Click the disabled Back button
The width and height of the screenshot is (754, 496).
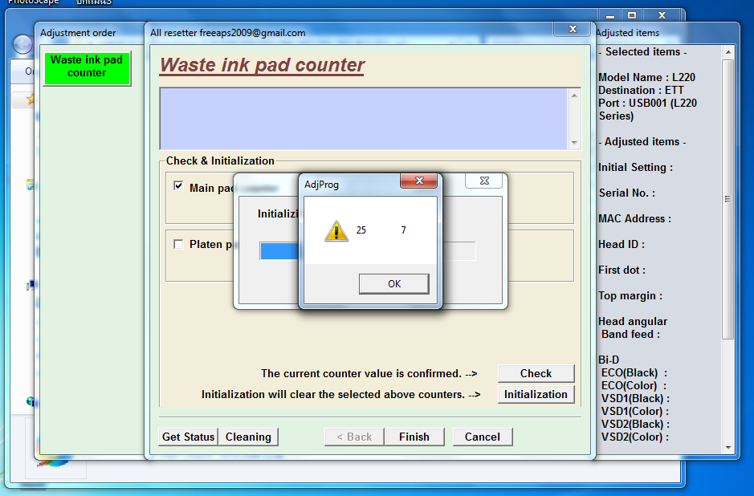(x=354, y=437)
